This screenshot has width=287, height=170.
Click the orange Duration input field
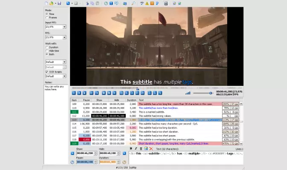point(108,162)
